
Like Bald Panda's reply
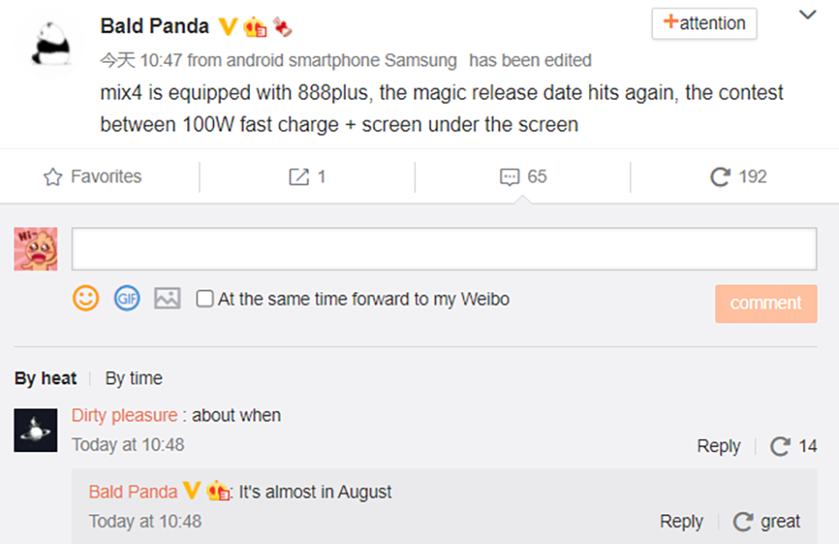[x=743, y=521]
